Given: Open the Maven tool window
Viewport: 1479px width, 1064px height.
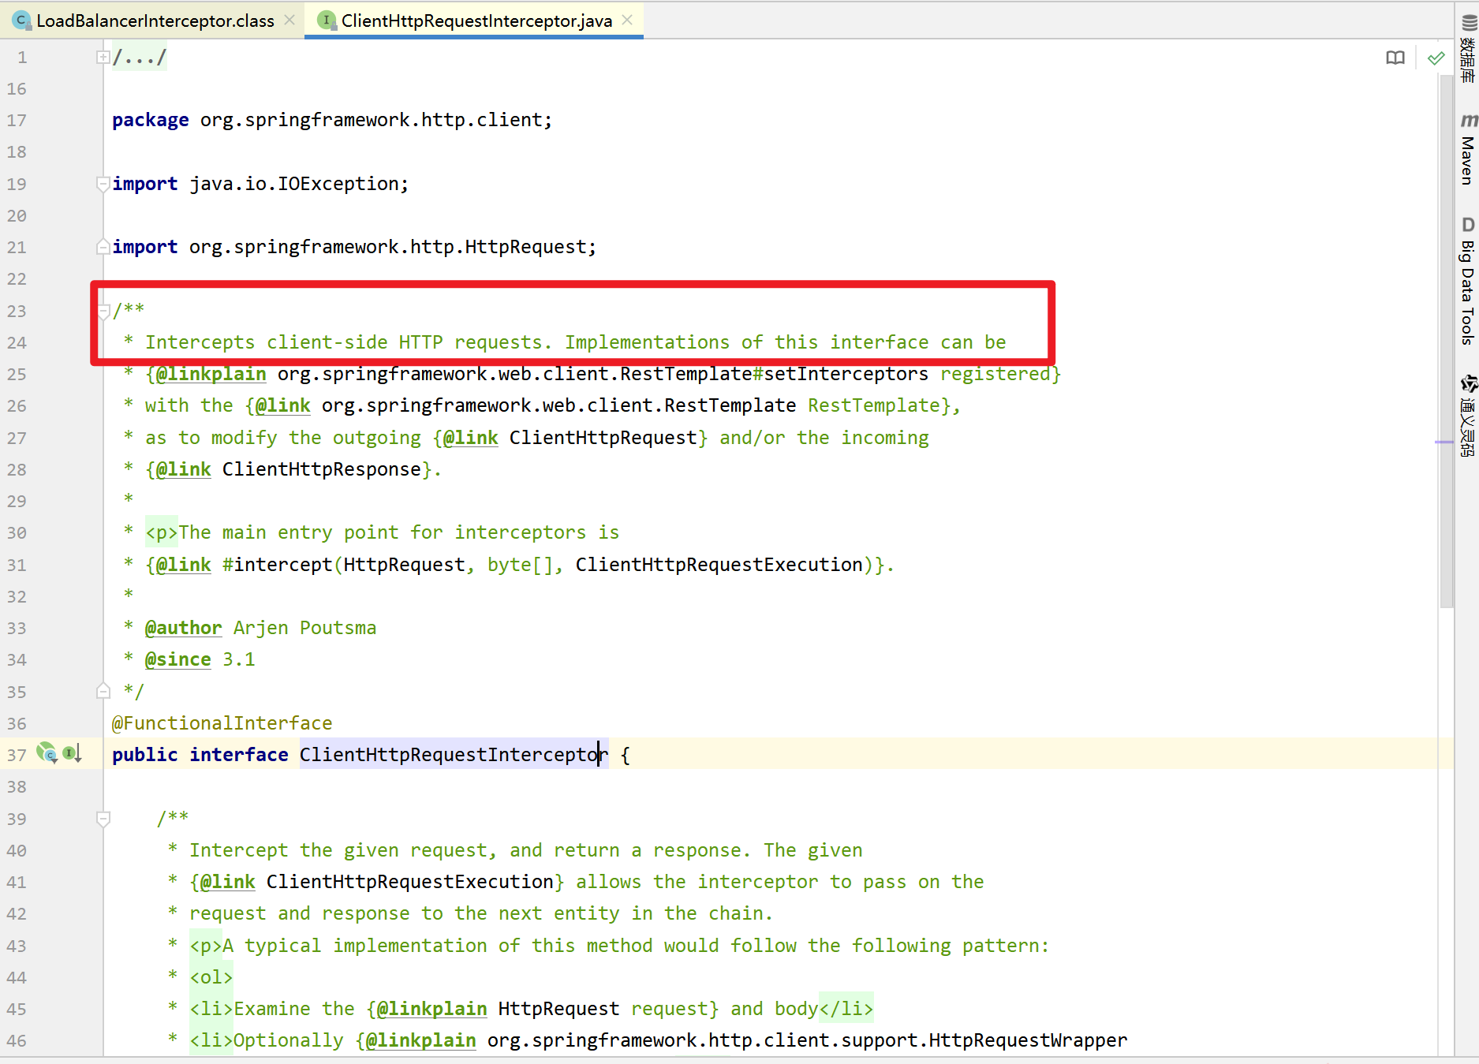Looking at the screenshot, I should click(1468, 150).
